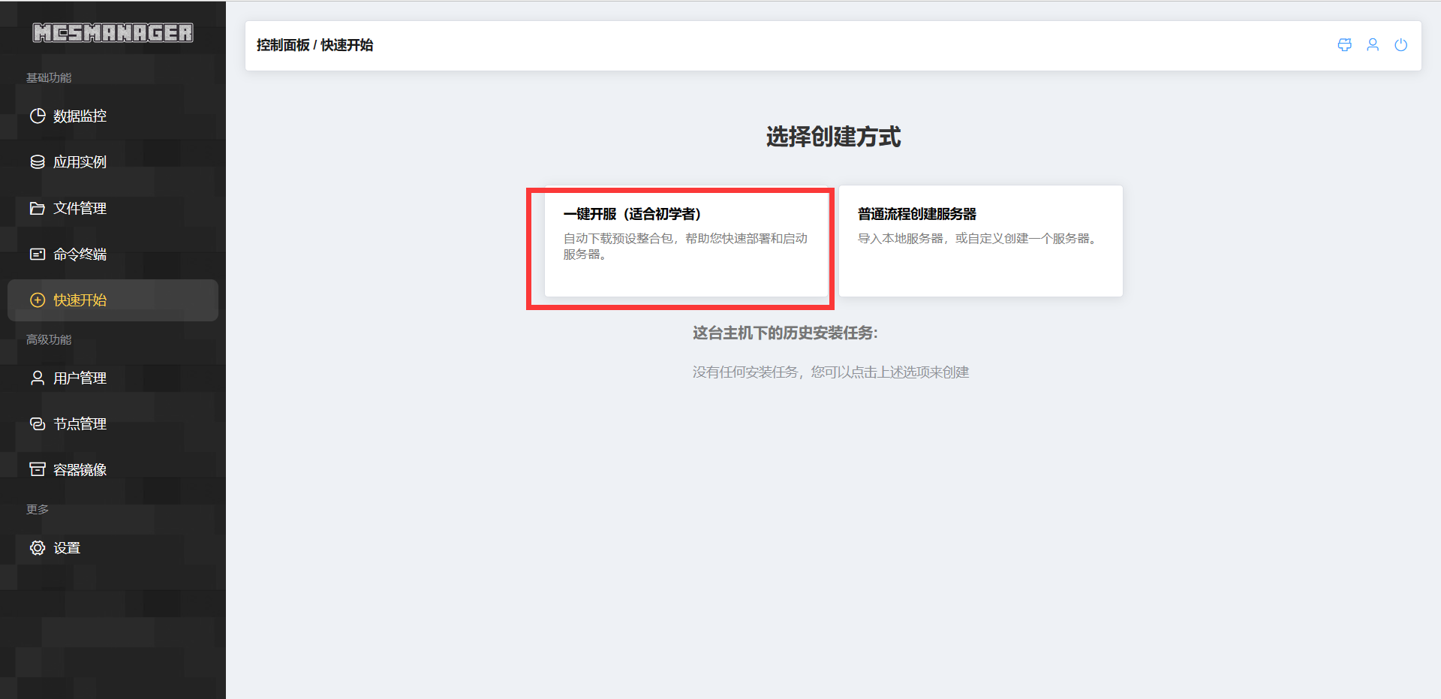This screenshot has height=699, width=1441.
Task: Navigate to 用户管理
Action: [113, 378]
